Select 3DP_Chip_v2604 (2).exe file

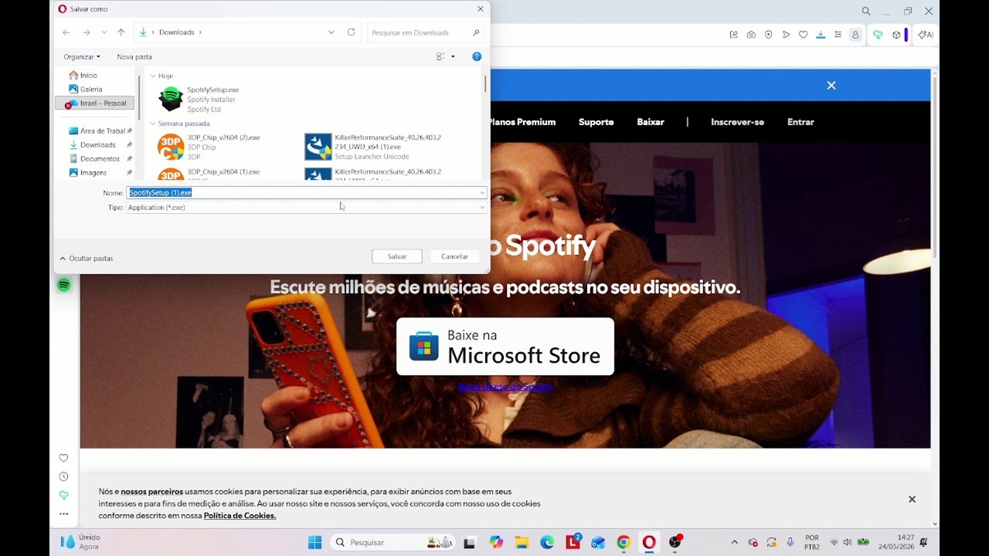tap(209, 147)
